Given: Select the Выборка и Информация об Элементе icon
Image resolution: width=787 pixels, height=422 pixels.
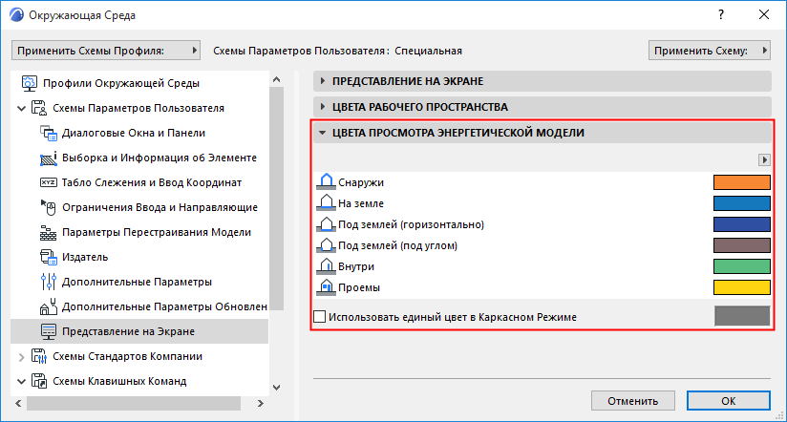Looking at the screenshot, I should pos(48,158).
